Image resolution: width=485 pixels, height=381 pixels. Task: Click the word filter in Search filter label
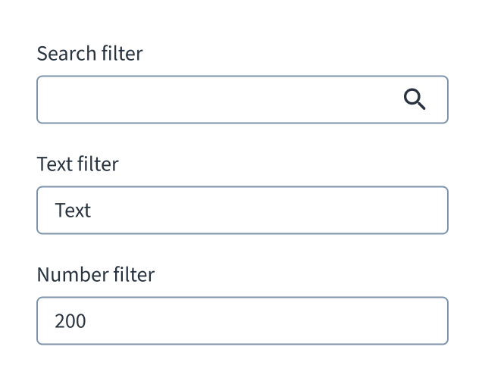pyautogui.click(x=122, y=53)
